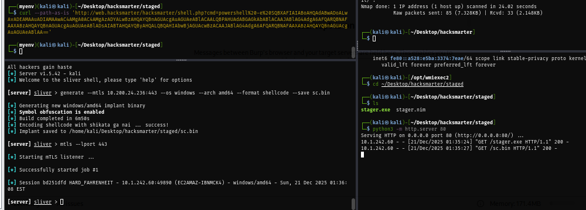This screenshot has height=210, width=586.
Task: Click 'Implant saved to' sc.bin path line
Action: coord(103,131)
